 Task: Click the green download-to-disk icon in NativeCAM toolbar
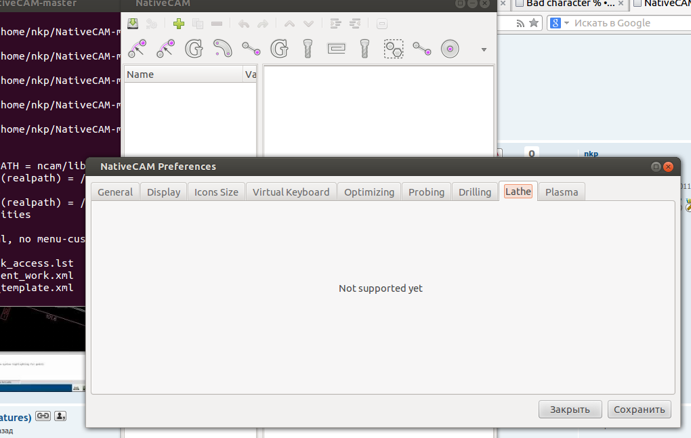[133, 23]
